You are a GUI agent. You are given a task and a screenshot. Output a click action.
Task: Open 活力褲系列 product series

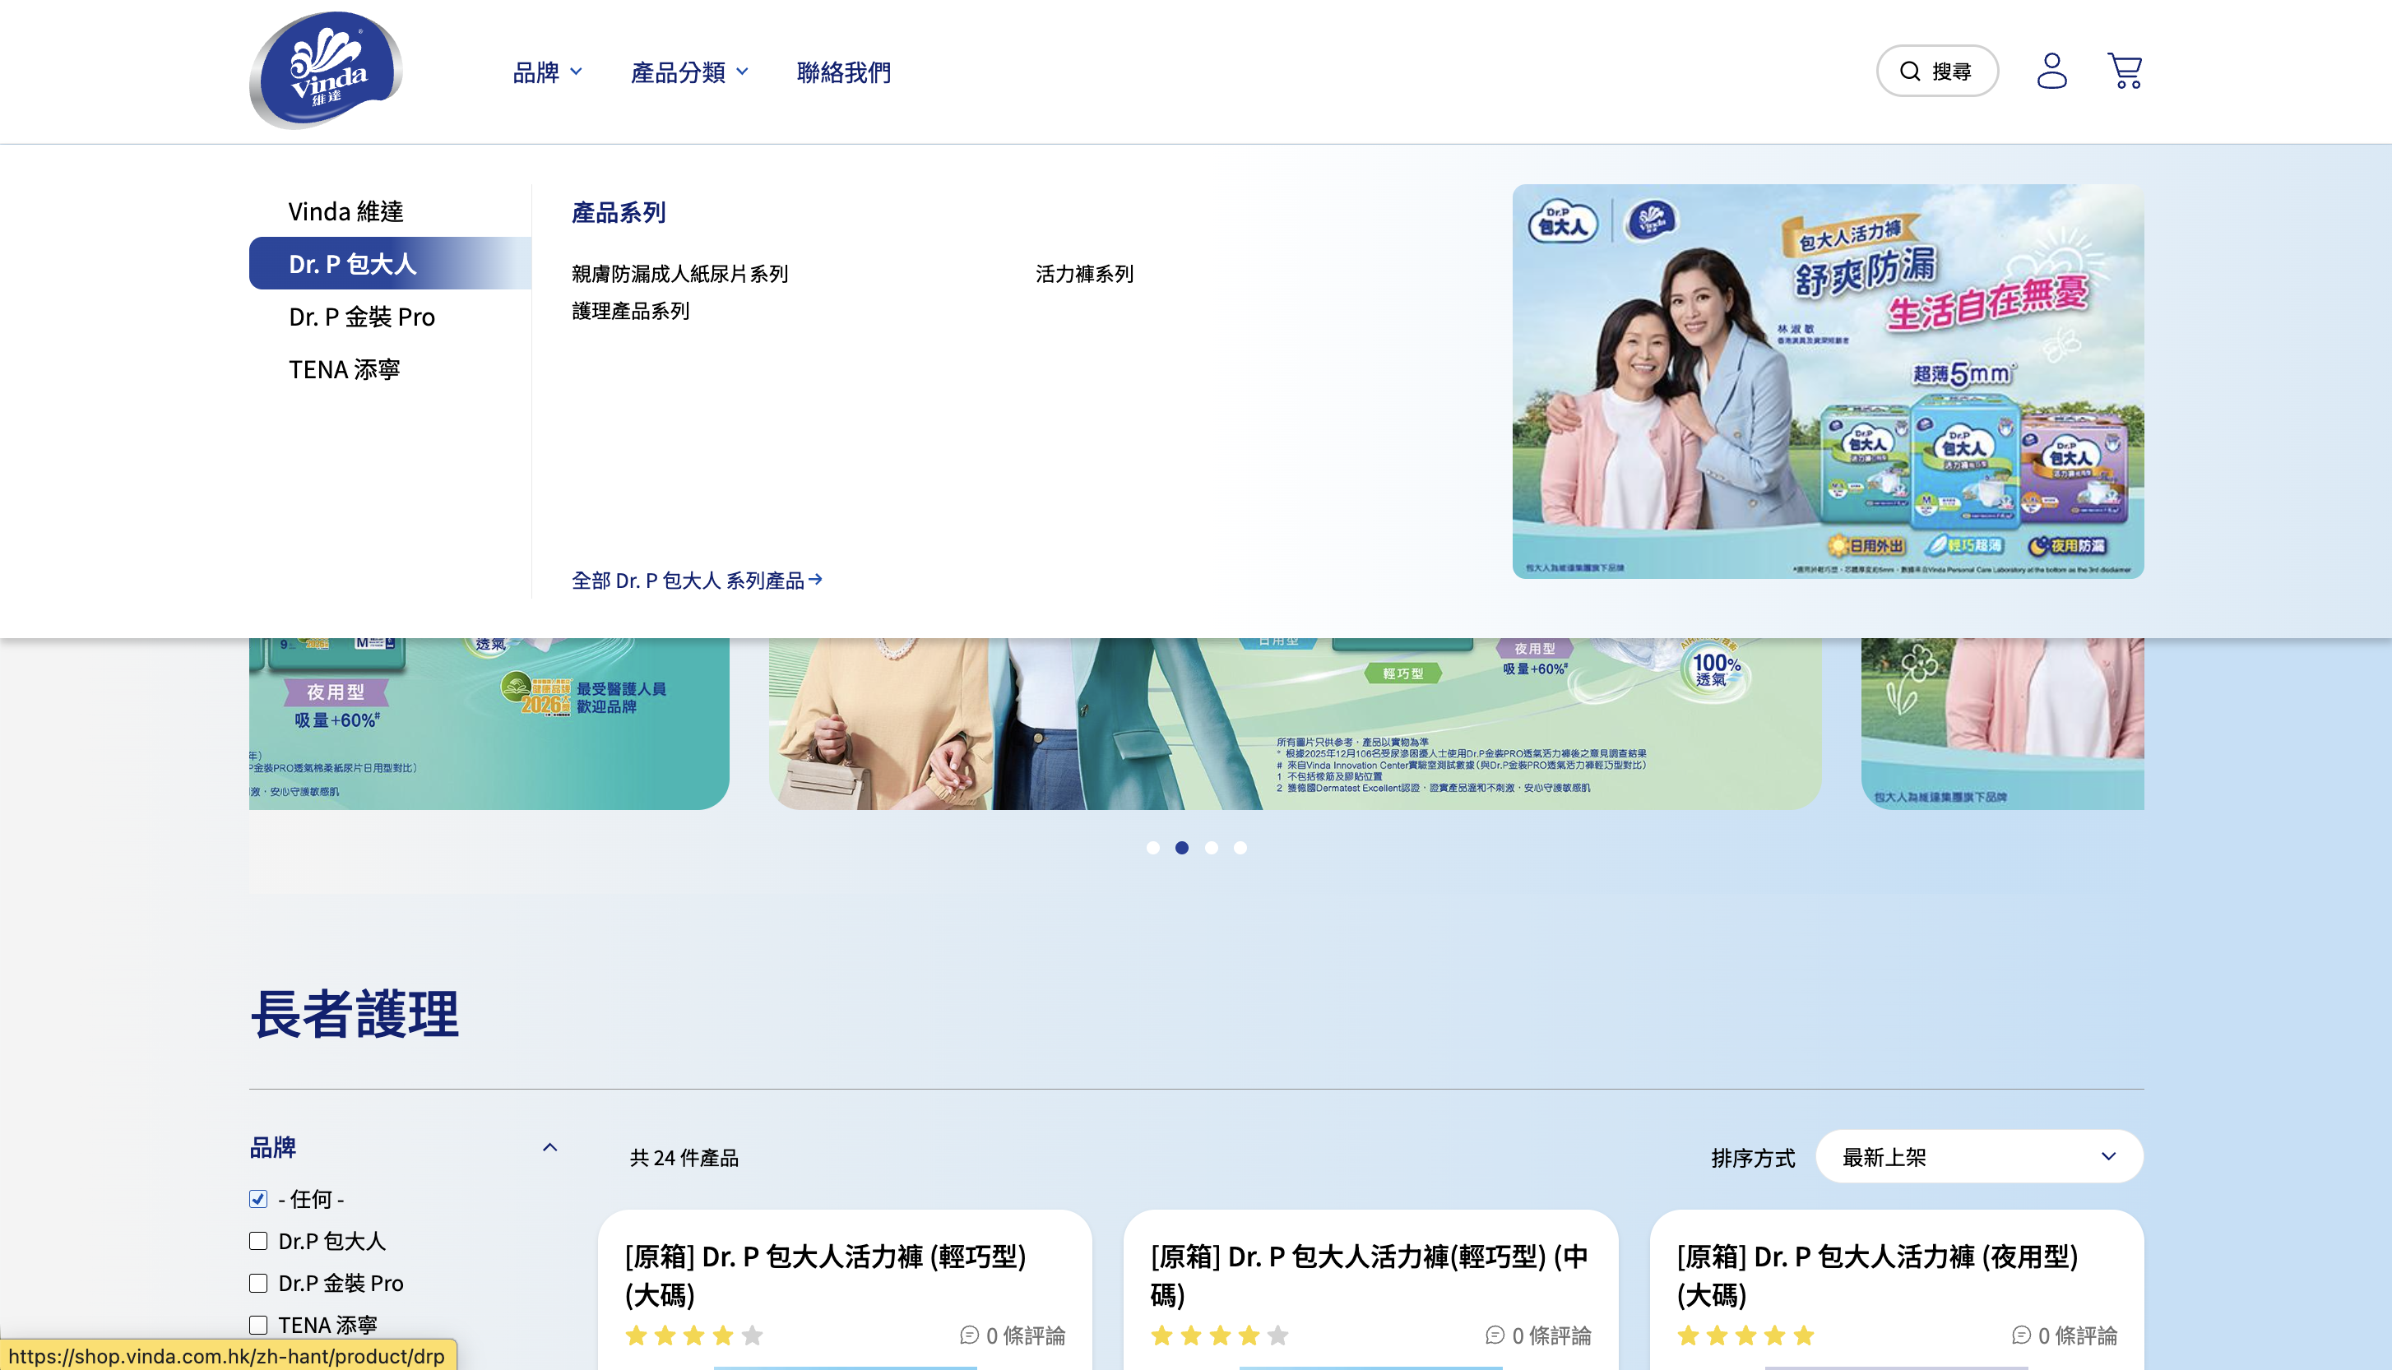(x=1084, y=274)
